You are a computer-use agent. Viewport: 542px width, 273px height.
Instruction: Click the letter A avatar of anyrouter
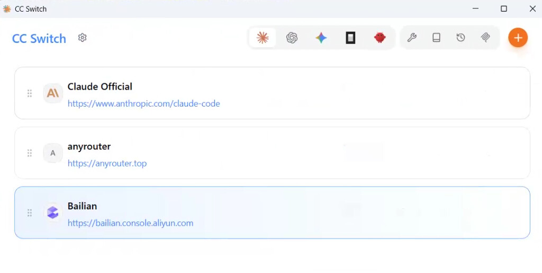point(53,153)
